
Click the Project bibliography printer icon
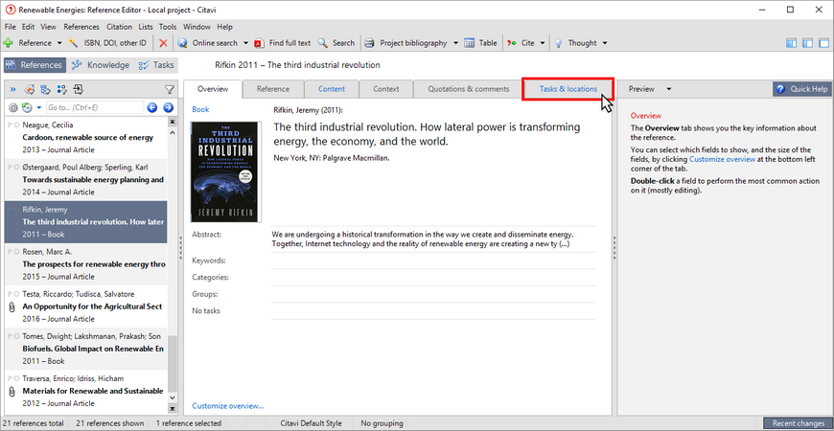370,43
